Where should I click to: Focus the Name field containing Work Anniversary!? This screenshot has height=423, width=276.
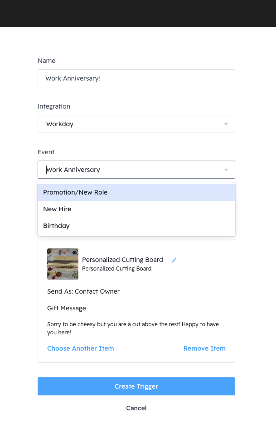tap(136, 78)
